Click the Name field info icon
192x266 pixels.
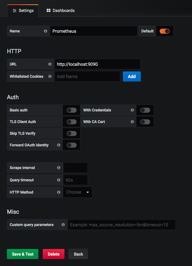pyautogui.click(x=46, y=31)
